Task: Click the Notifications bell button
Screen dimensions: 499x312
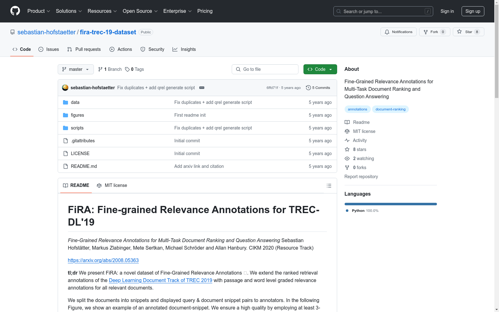Action: pos(398,32)
